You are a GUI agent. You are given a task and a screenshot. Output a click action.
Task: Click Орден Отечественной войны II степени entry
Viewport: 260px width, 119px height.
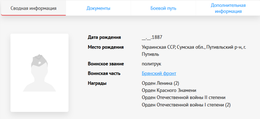point(184,98)
